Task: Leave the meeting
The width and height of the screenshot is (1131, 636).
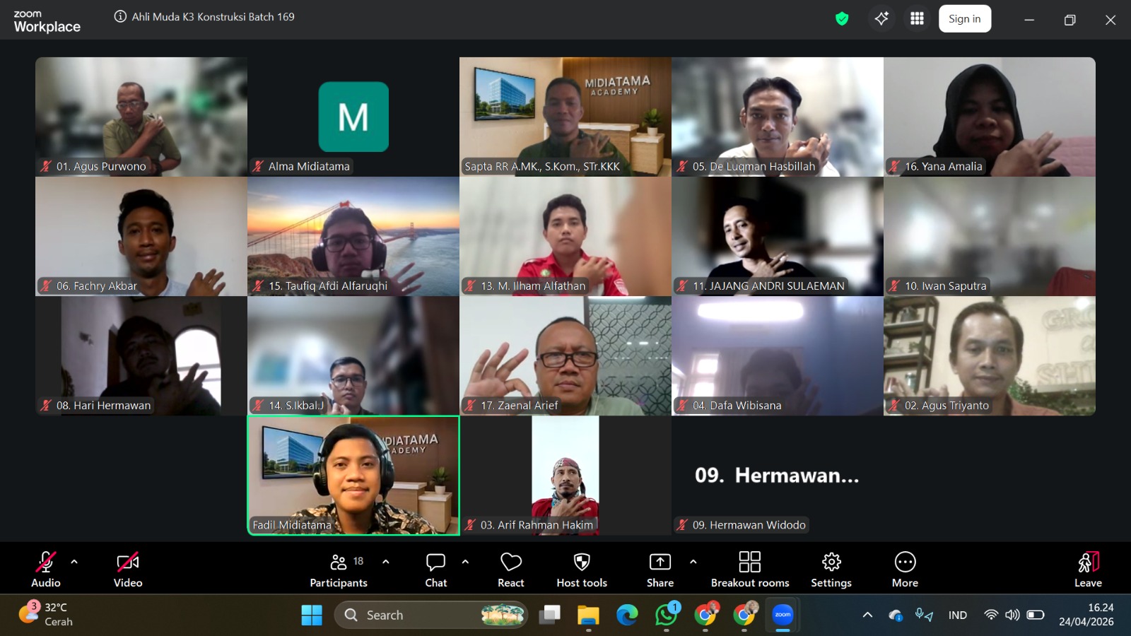Action: point(1088,569)
